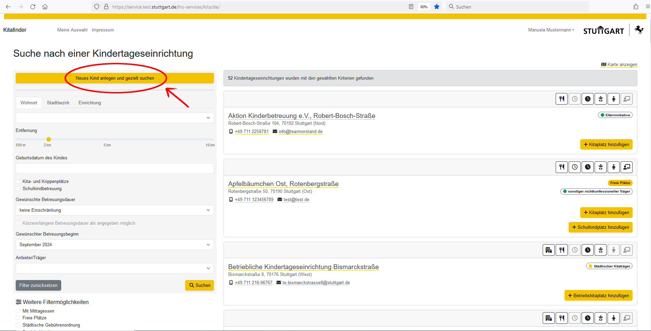Enable the Kita- und Krippenplätze checkbox
This screenshot has height=331, width=651.
18,182
